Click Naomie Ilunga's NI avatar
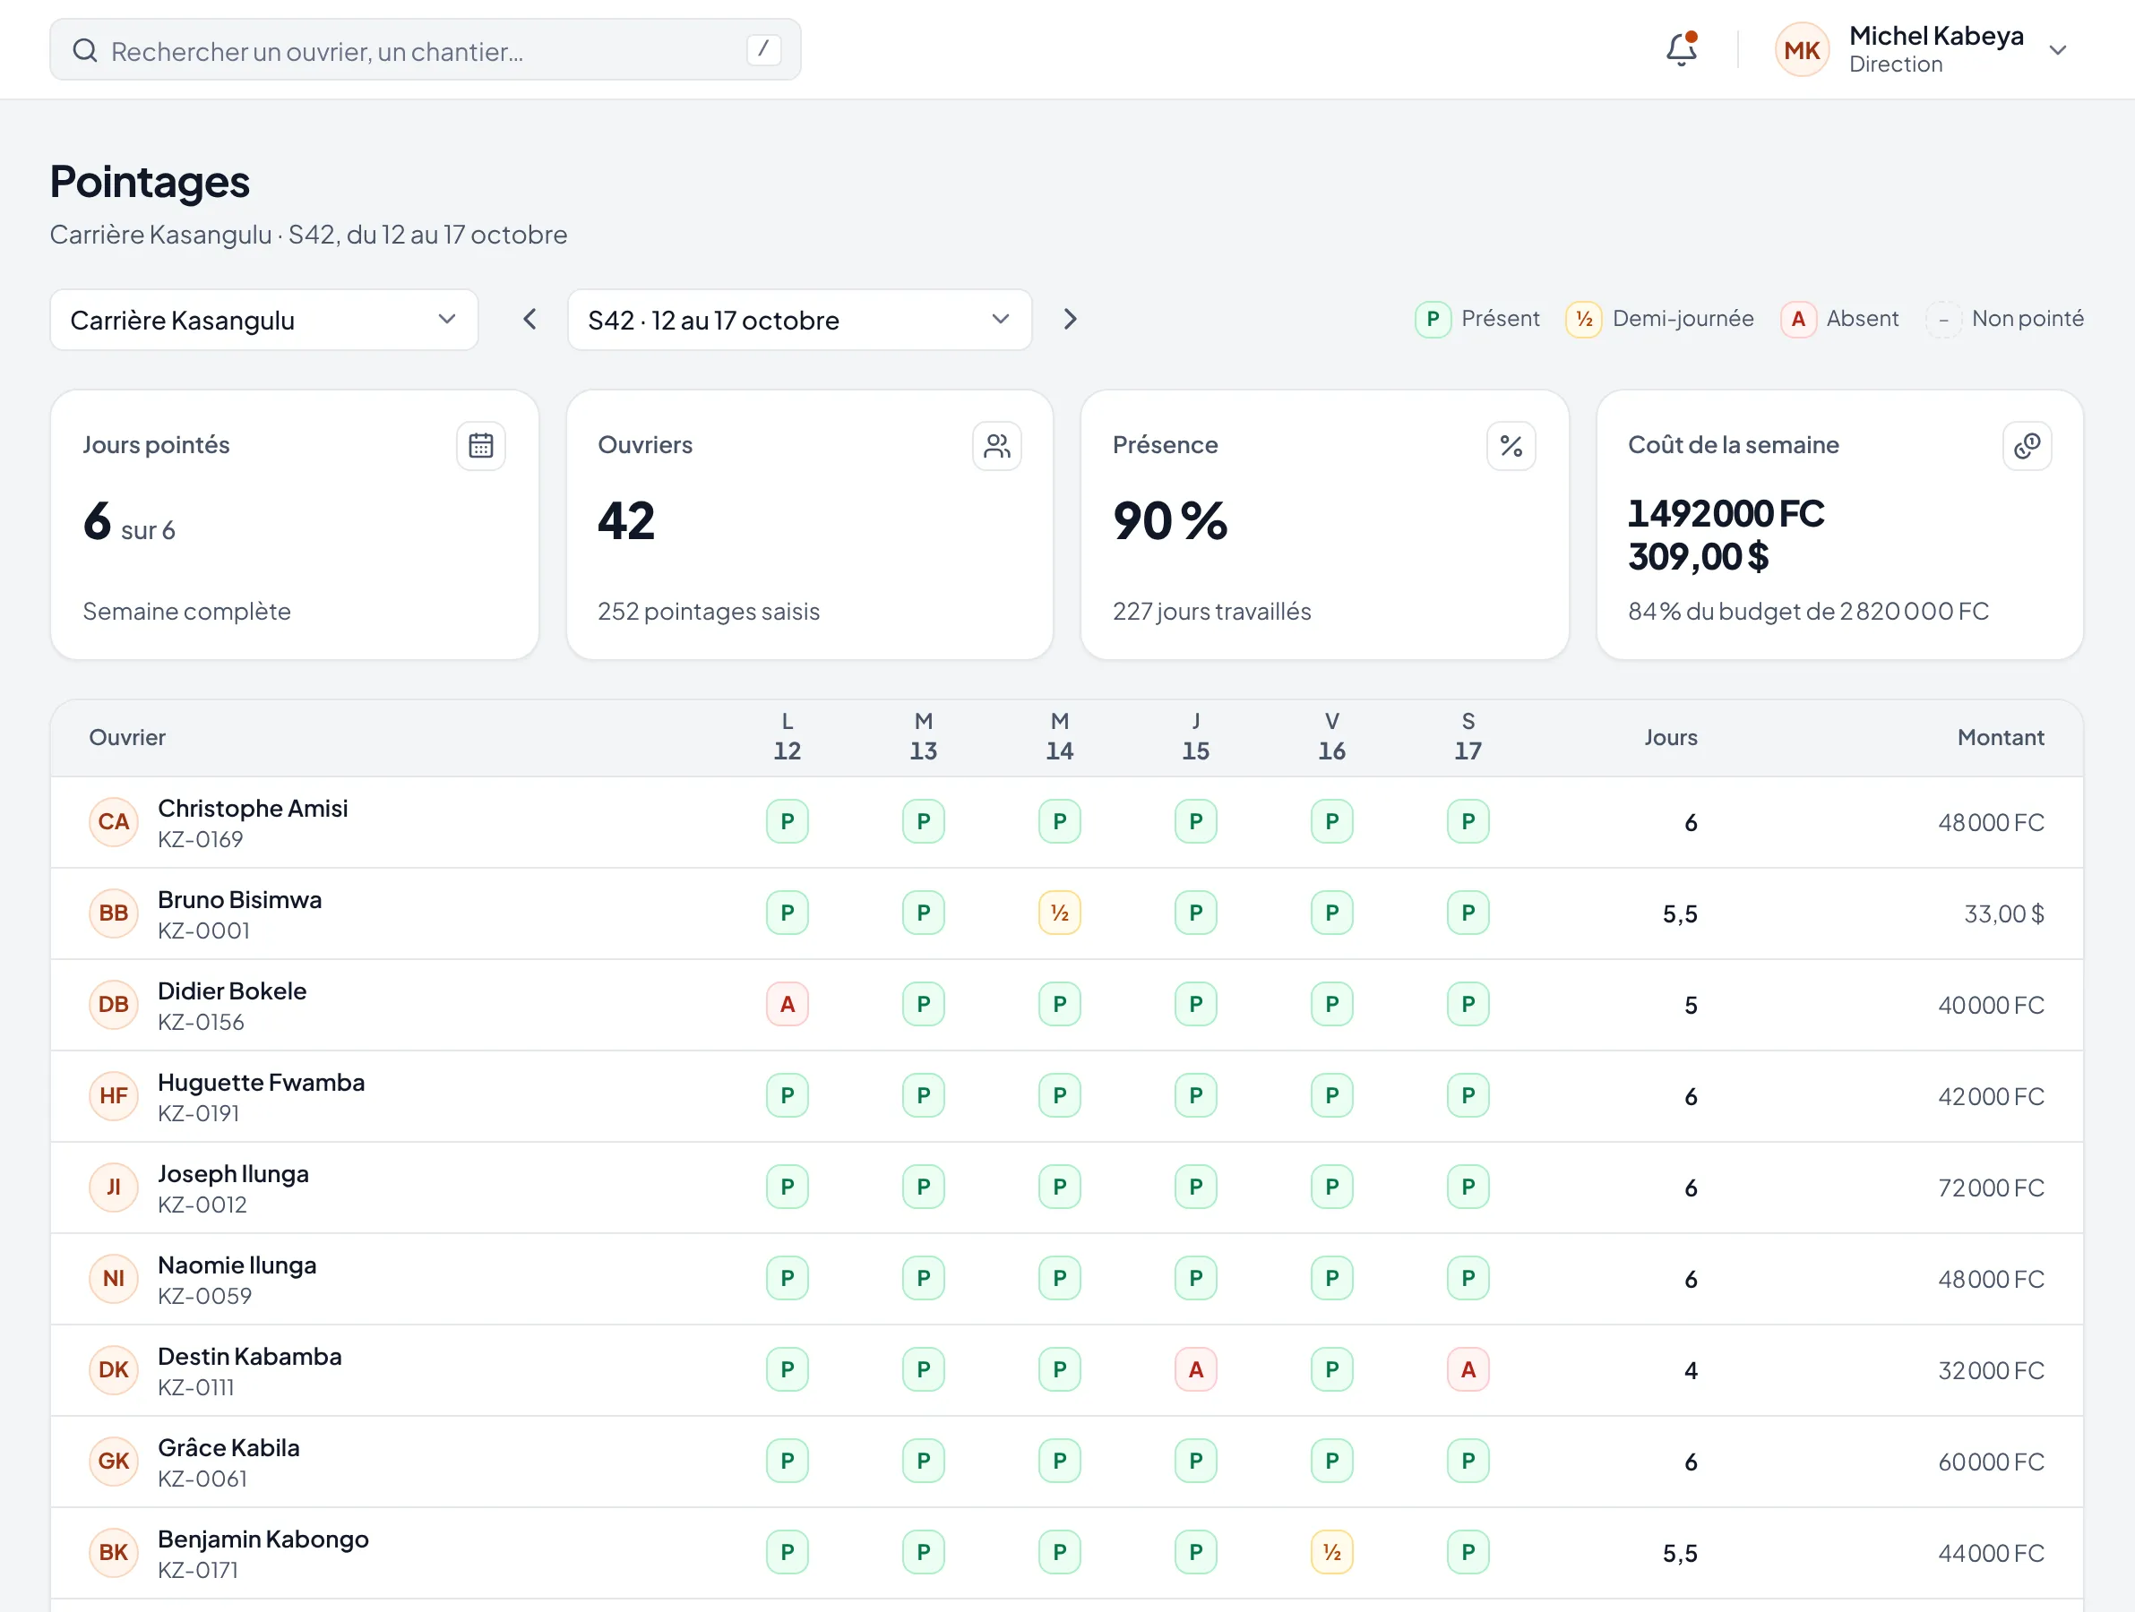 pyautogui.click(x=113, y=1278)
